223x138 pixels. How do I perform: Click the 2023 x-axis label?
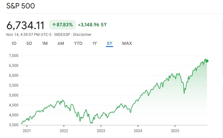[101, 131]
